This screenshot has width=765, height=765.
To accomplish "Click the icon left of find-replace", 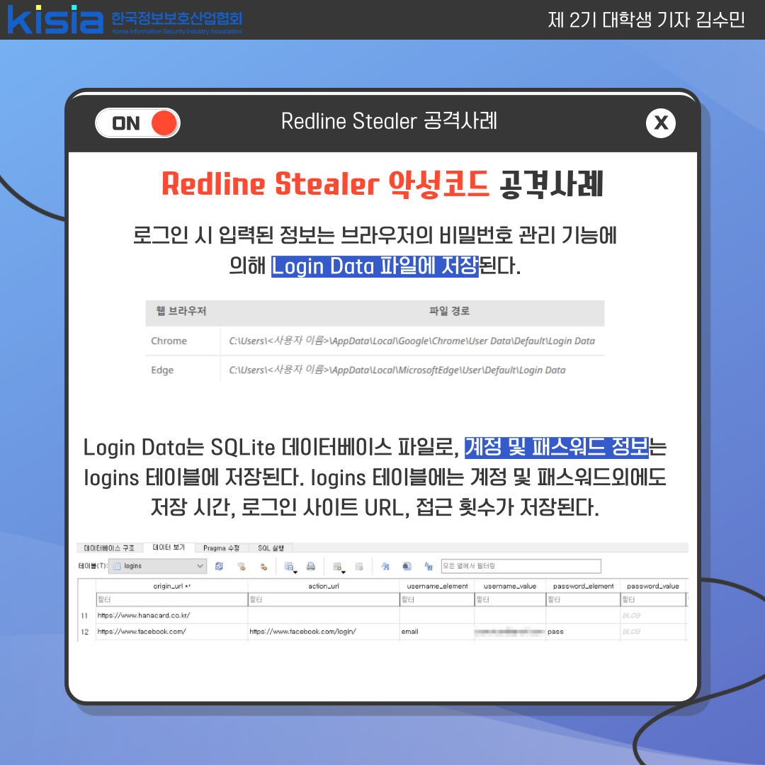I will [407, 566].
